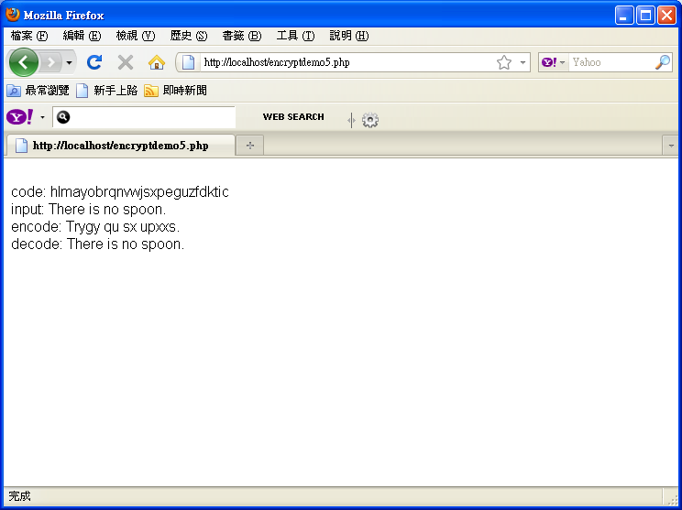Open a new tab with the plus button
The width and height of the screenshot is (682, 510).
(249, 146)
